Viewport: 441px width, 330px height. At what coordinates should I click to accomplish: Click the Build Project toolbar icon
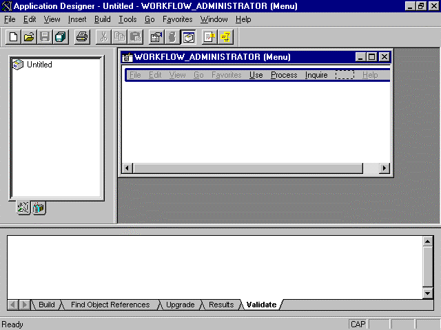pyautogui.click(x=172, y=37)
